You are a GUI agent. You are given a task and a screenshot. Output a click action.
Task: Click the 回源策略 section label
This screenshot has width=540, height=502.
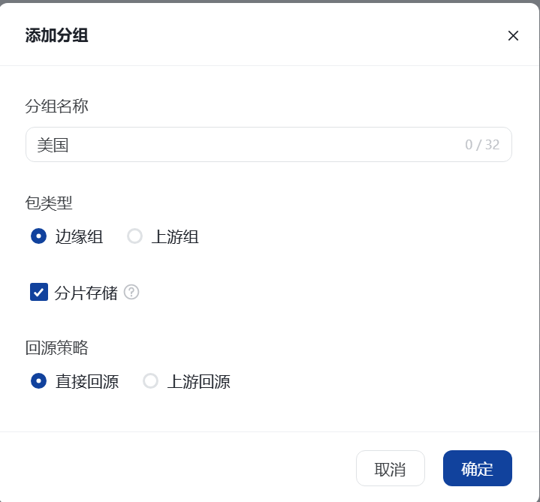tap(57, 347)
